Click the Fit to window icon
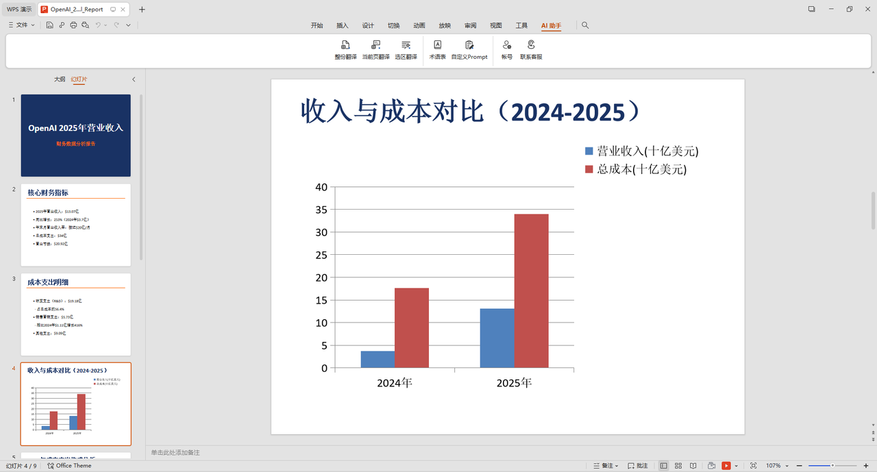Screen dimensions: 877x472 pyautogui.click(x=754, y=466)
